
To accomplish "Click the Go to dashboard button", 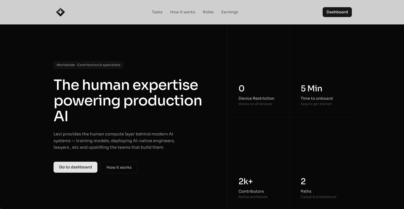I will click(x=75, y=167).
